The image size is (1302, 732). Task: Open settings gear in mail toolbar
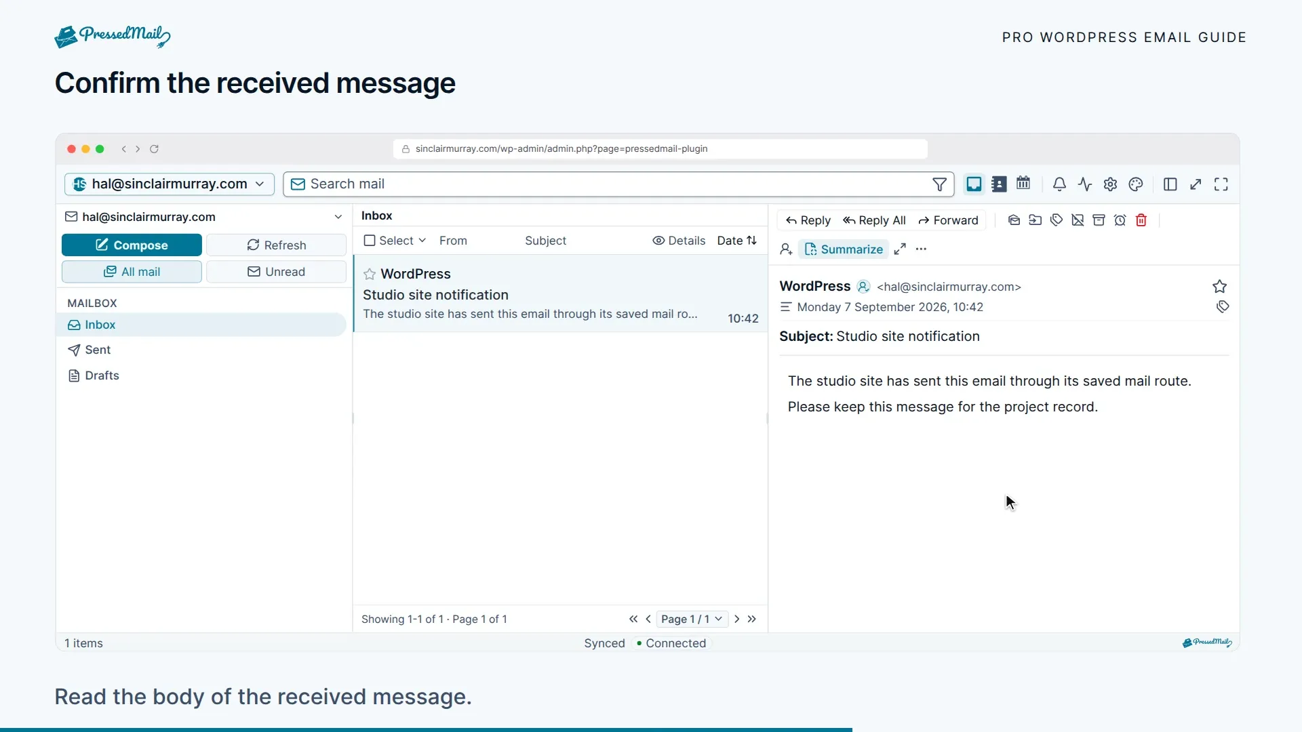click(x=1110, y=184)
